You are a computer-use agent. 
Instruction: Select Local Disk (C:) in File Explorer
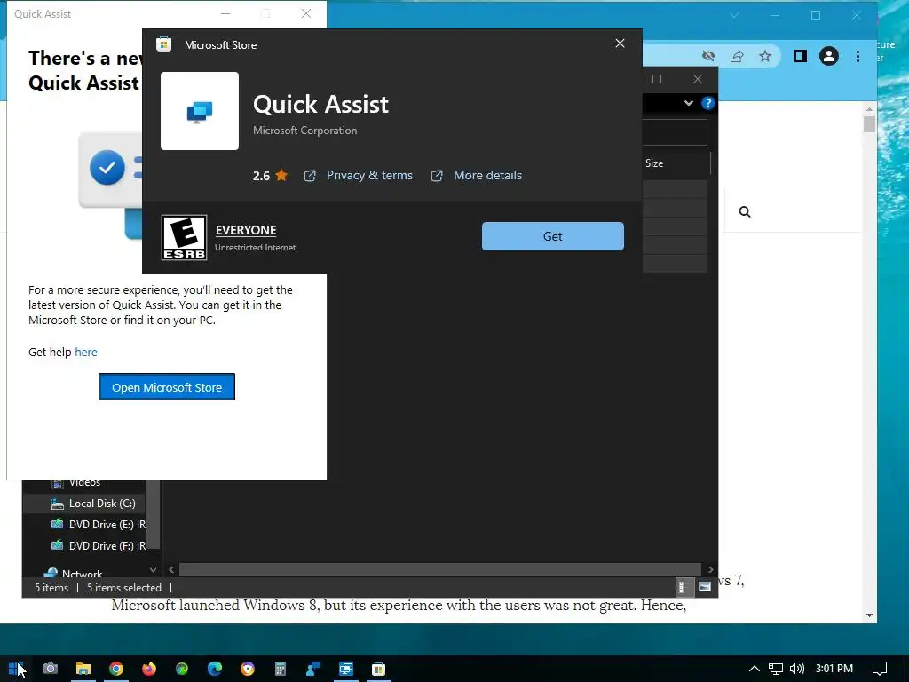coord(102,504)
